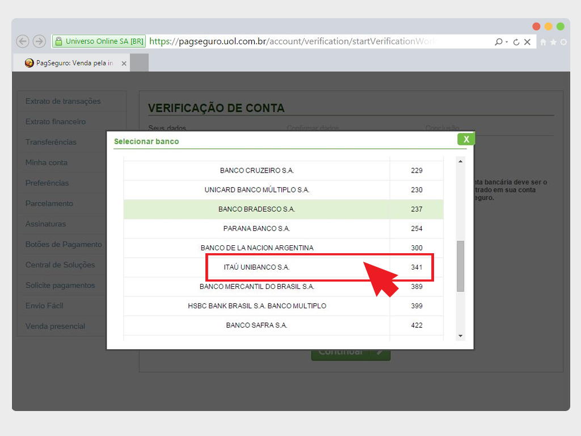Select BANCO DE LA NACION ARGENTINA row
Viewport: 581px width, 436px height.
pyautogui.click(x=284, y=248)
